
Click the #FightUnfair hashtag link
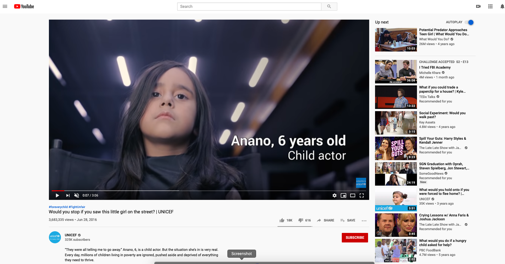tap(77, 207)
